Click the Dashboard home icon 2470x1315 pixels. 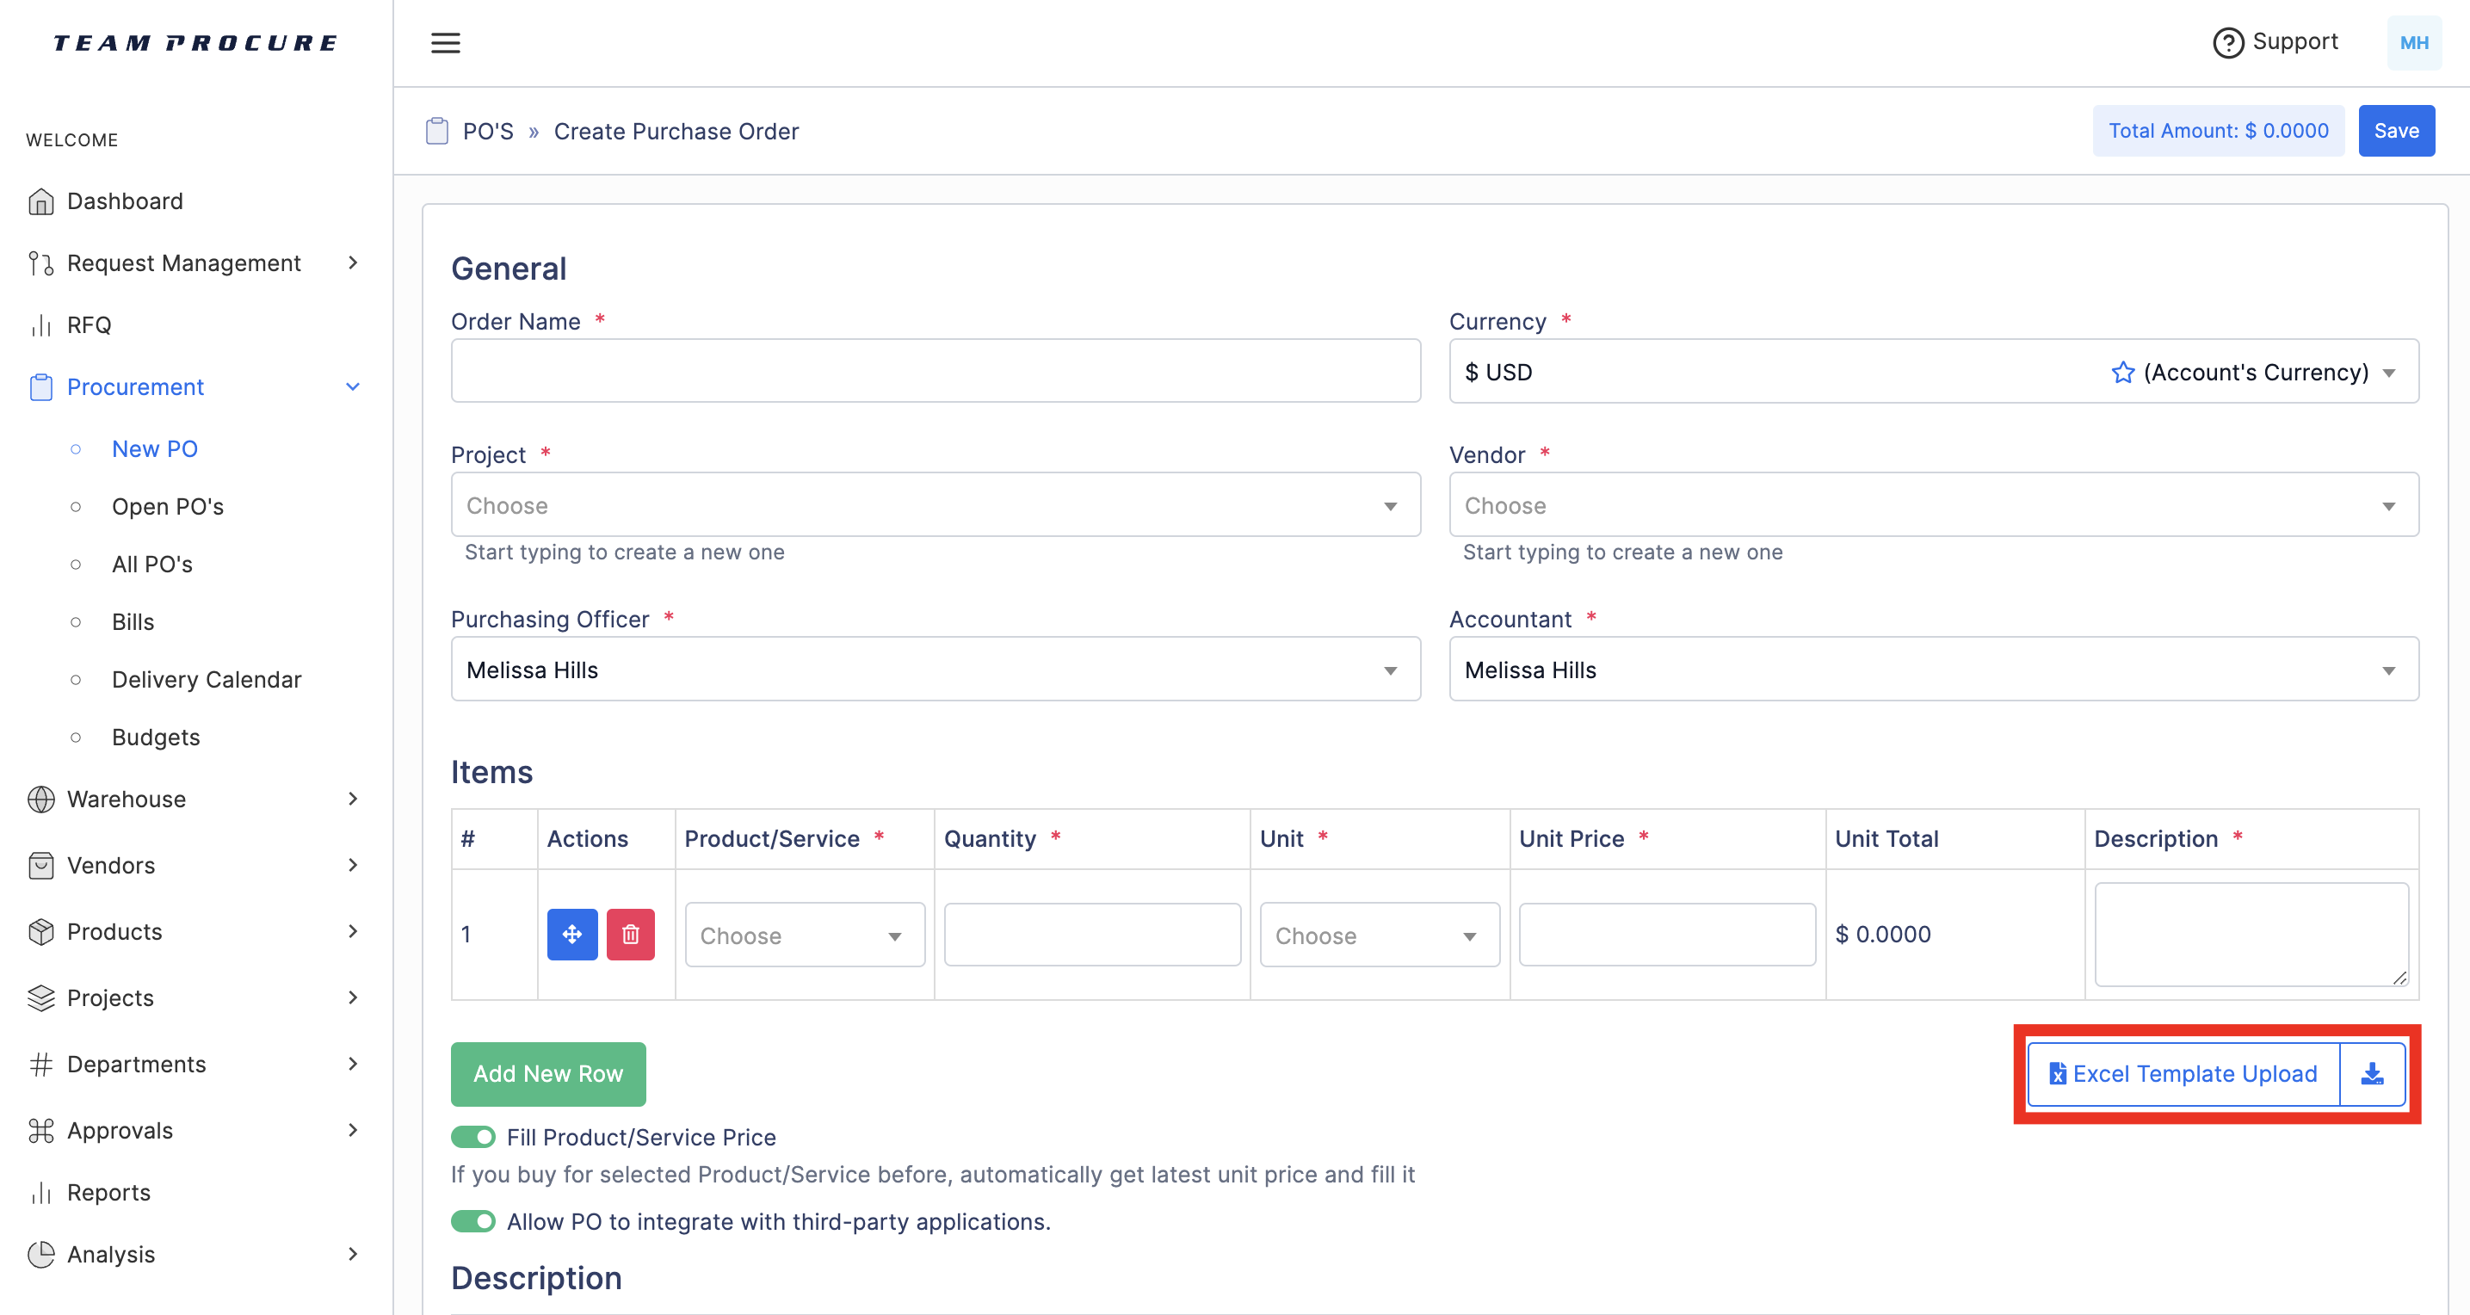tap(41, 201)
